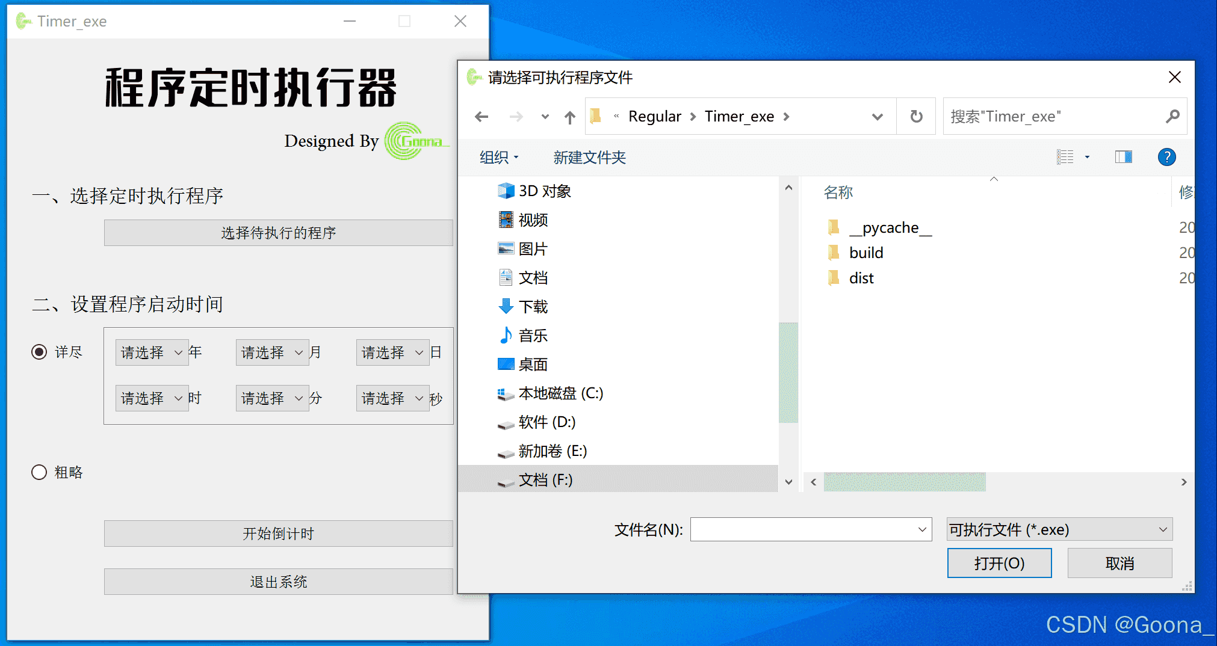Open the hour (时) dropdown
The image size is (1217, 646).
coord(152,398)
